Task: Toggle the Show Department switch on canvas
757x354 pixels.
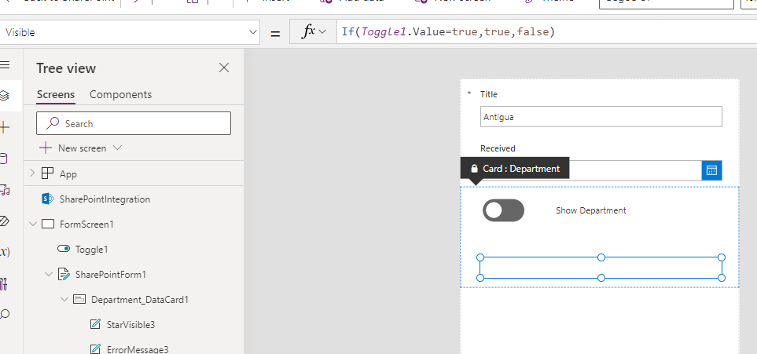Action: (503, 210)
